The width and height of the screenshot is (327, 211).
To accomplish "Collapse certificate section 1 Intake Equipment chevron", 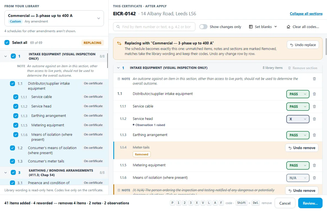I will point(118,68).
